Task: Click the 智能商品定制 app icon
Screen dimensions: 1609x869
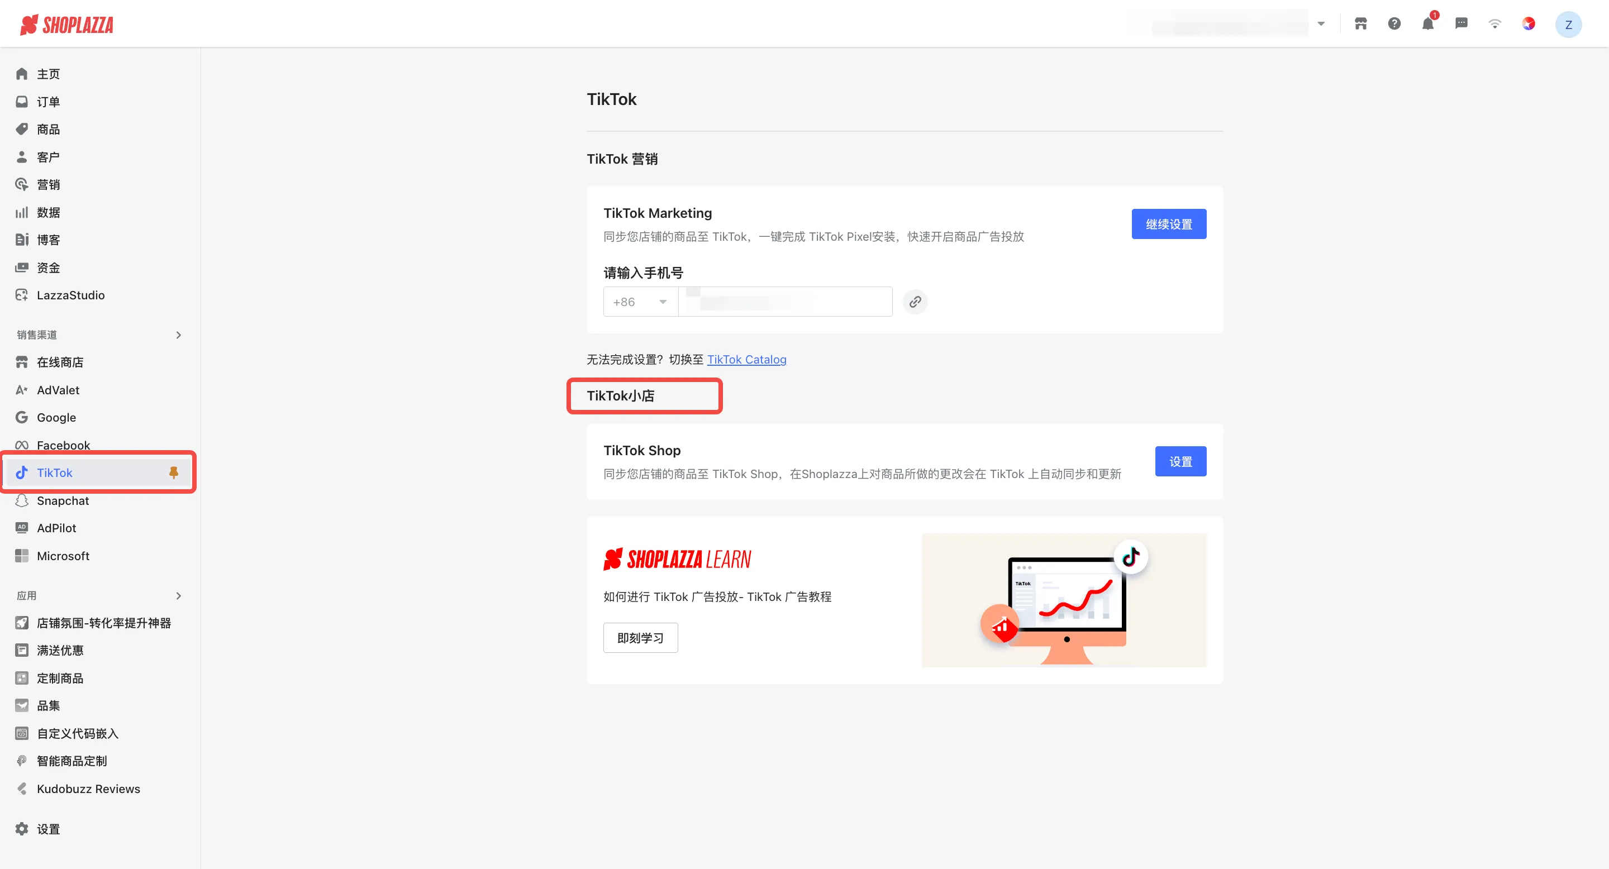Action: pos(22,761)
